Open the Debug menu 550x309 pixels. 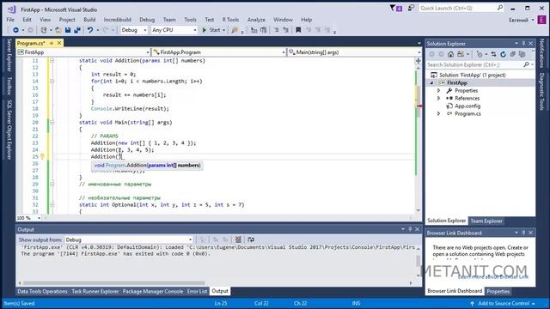147,20
